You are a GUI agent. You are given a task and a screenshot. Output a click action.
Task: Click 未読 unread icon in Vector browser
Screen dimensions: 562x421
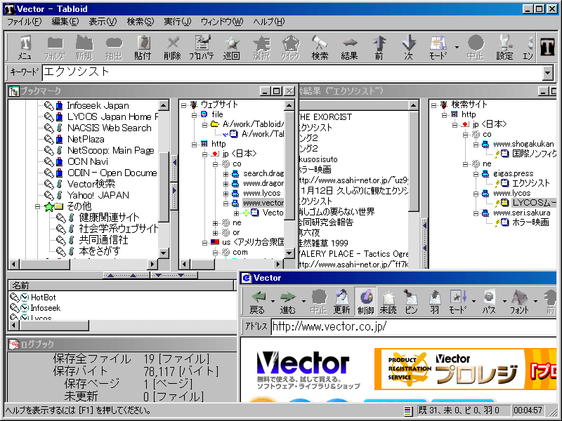[388, 302]
